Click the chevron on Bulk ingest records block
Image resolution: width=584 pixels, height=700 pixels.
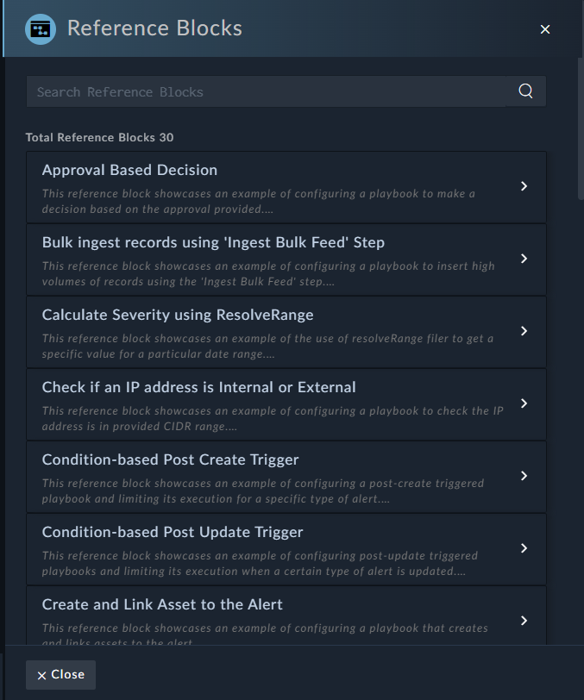tap(524, 259)
